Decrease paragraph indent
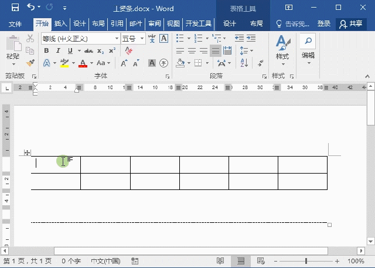The image size is (375, 268). coord(239,38)
